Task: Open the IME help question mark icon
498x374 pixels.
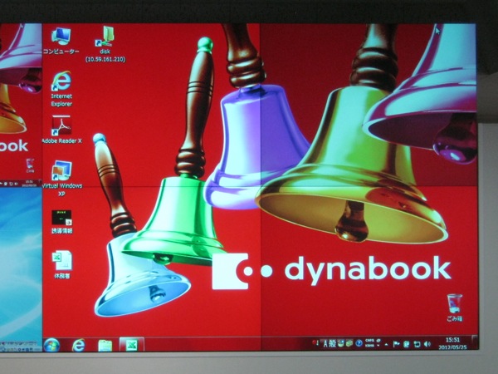Action: 359,342
